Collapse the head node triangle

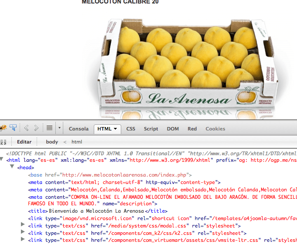click(x=12, y=167)
